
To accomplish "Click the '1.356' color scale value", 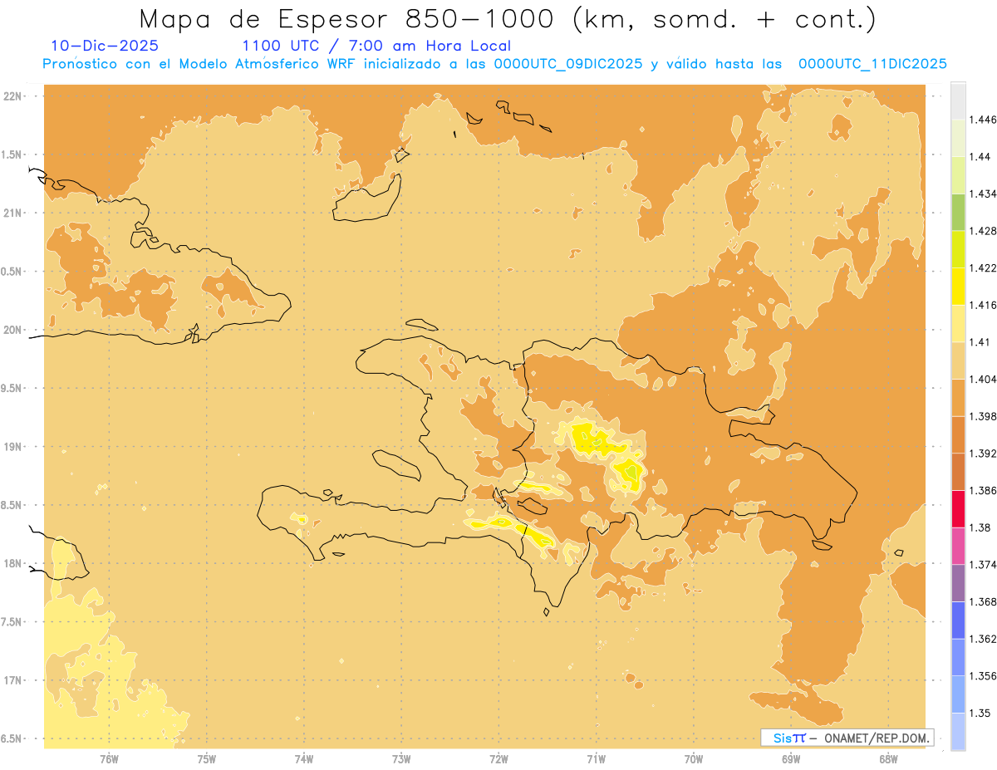I will click(984, 676).
